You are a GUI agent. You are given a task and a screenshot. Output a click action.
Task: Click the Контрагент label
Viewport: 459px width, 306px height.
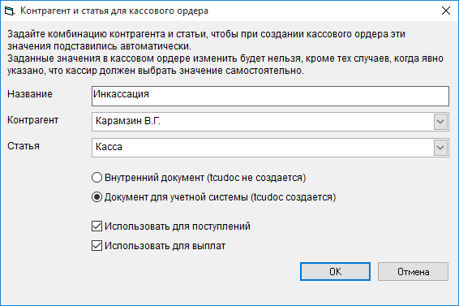[32, 120]
